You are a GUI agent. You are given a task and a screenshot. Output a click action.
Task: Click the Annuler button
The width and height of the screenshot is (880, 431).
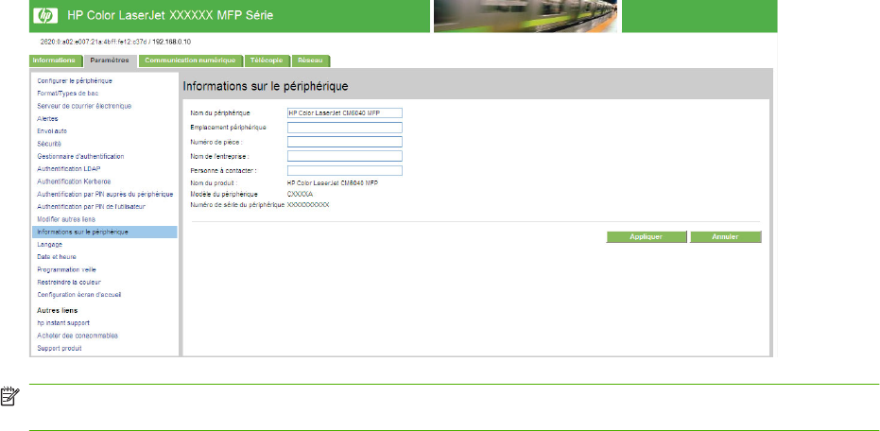[725, 237]
